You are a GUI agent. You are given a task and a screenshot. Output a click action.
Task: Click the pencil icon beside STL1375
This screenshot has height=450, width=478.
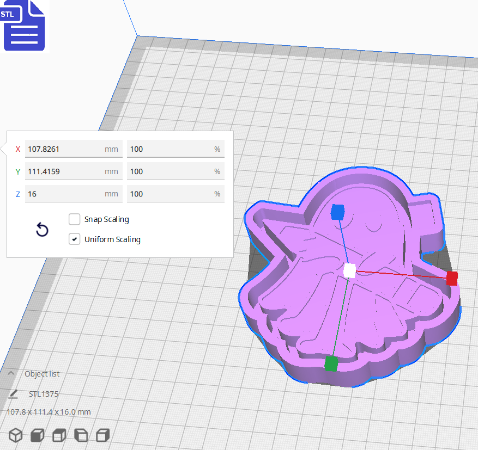(13, 393)
